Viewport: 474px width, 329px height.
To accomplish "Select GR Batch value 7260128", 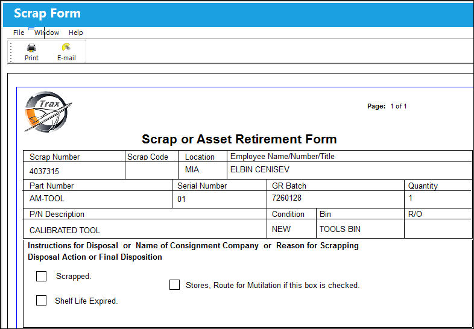I will tap(286, 198).
